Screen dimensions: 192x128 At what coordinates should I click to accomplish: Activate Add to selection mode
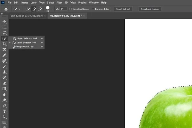pos(34,9)
